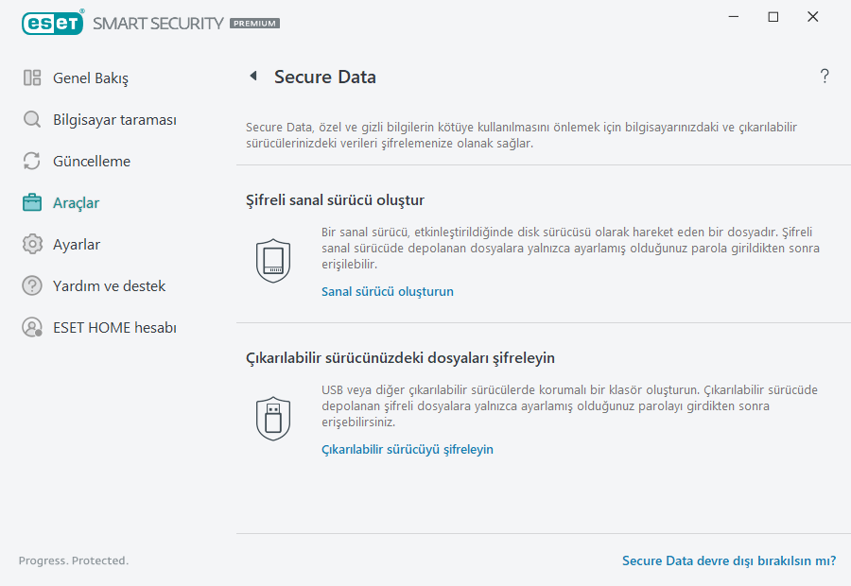This screenshot has height=586, width=851.
Task: Click the Güncelleme refresh icon
Action: tap(31, 161)
